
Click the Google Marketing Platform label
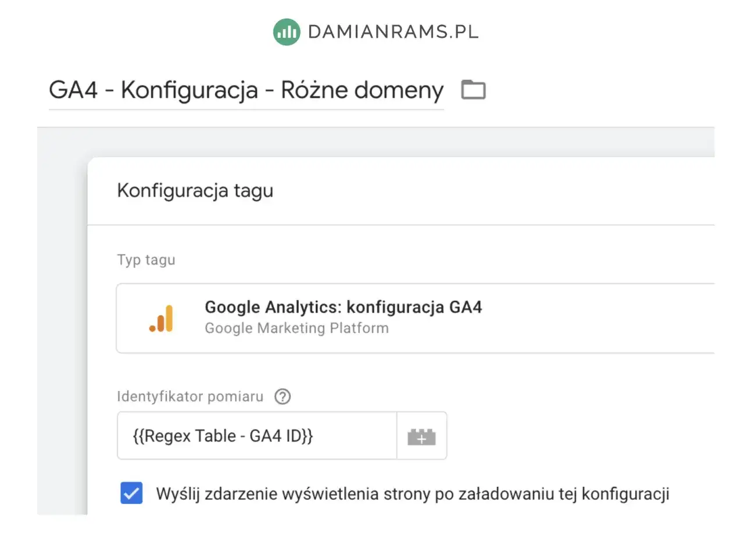[x=296, y=328]
